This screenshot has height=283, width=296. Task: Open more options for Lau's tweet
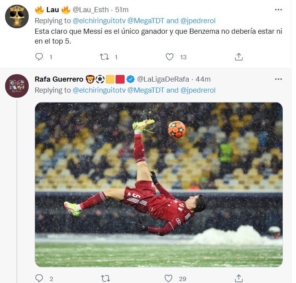[278, 9]
